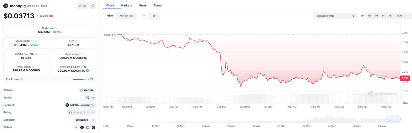Go to the News tab
This screenshot has height=133, width=412.
(143, 5)
